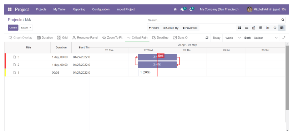Screen dimensions: 293x137
Task: Switch to kanban view icon
Action: click(239, 28)
